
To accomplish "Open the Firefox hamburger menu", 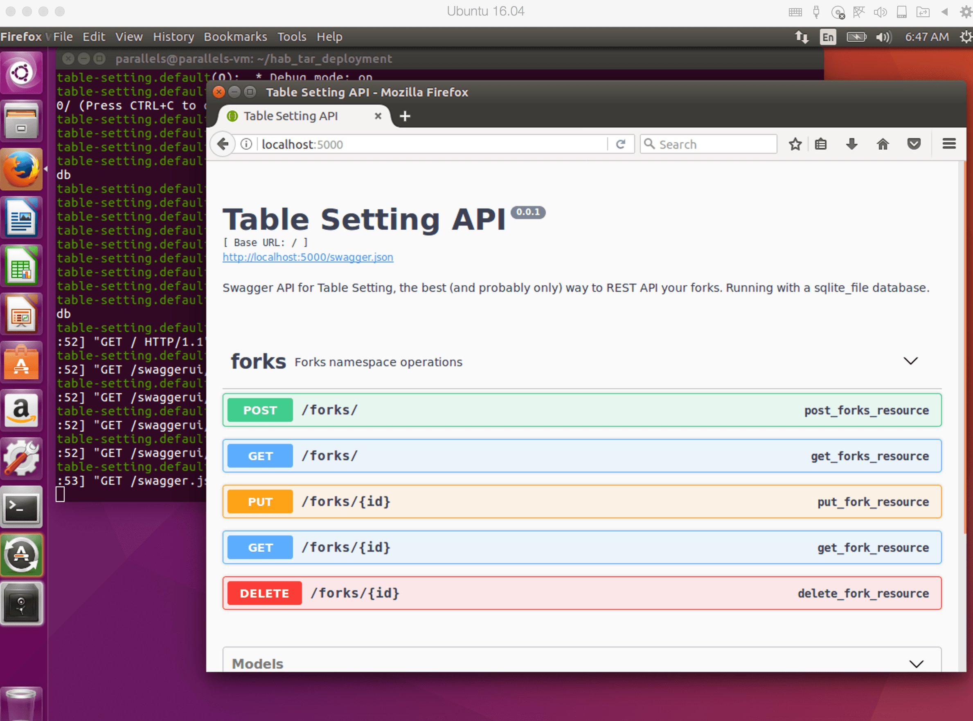I will (948, 144).
